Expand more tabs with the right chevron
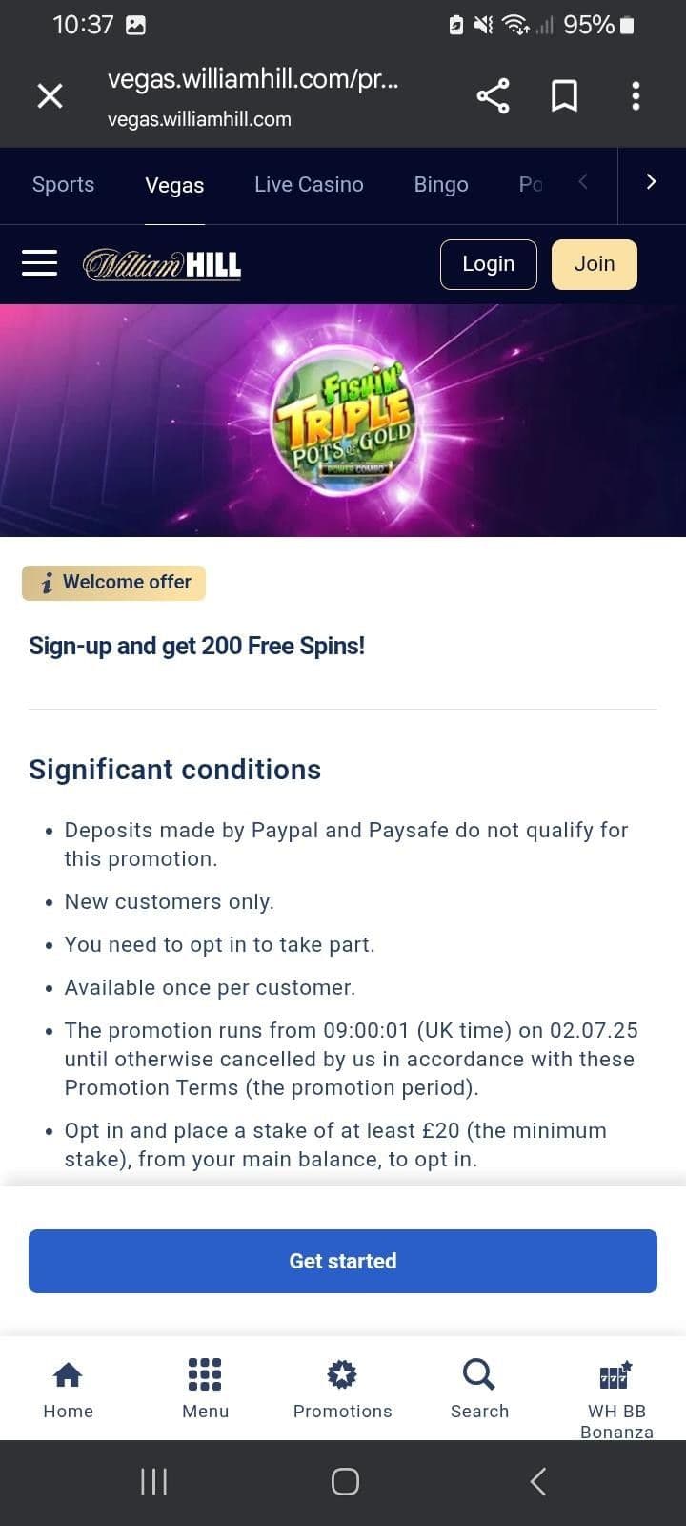Image resolution: width=686 pixels, height=1526 pixels. click(651, 180)
